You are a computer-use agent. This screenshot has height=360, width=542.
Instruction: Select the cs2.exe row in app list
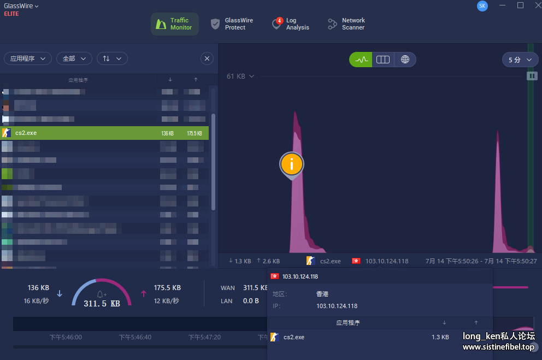[104, 133]
